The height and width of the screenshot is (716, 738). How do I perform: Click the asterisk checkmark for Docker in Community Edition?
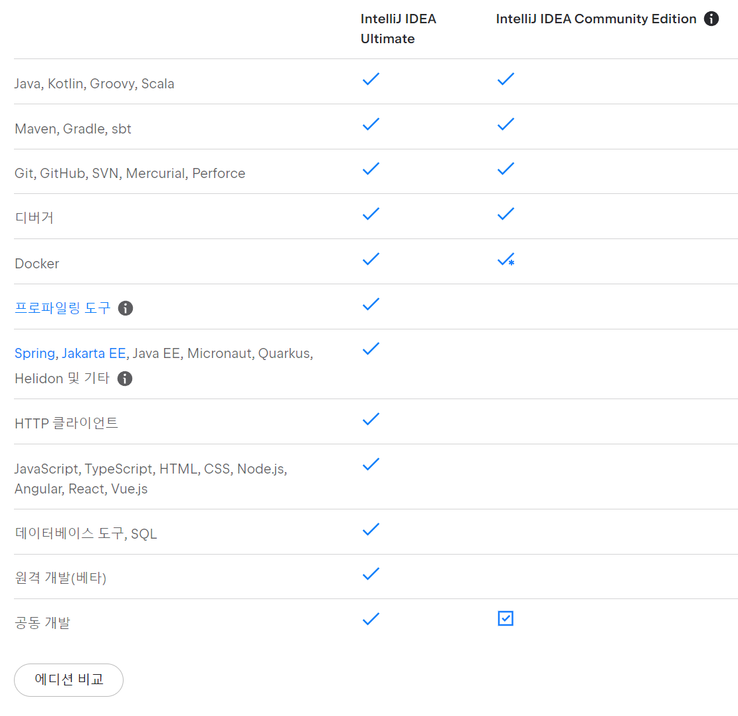(x=506, y=259)
